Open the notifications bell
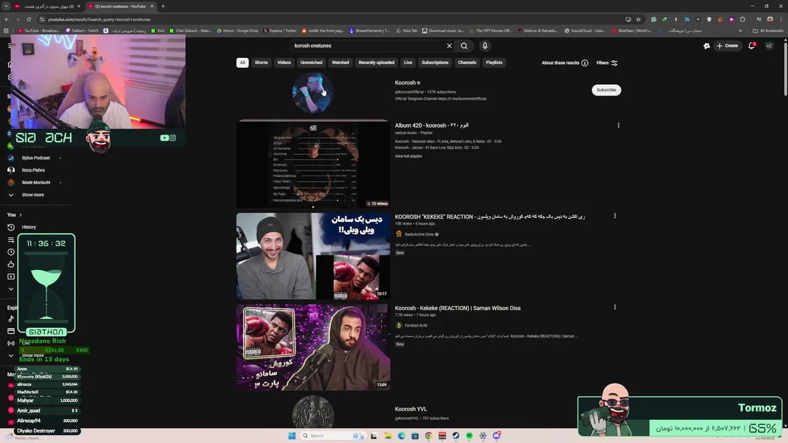The width and height of the screenshot is (788, 443). click(x=751, y=46)
